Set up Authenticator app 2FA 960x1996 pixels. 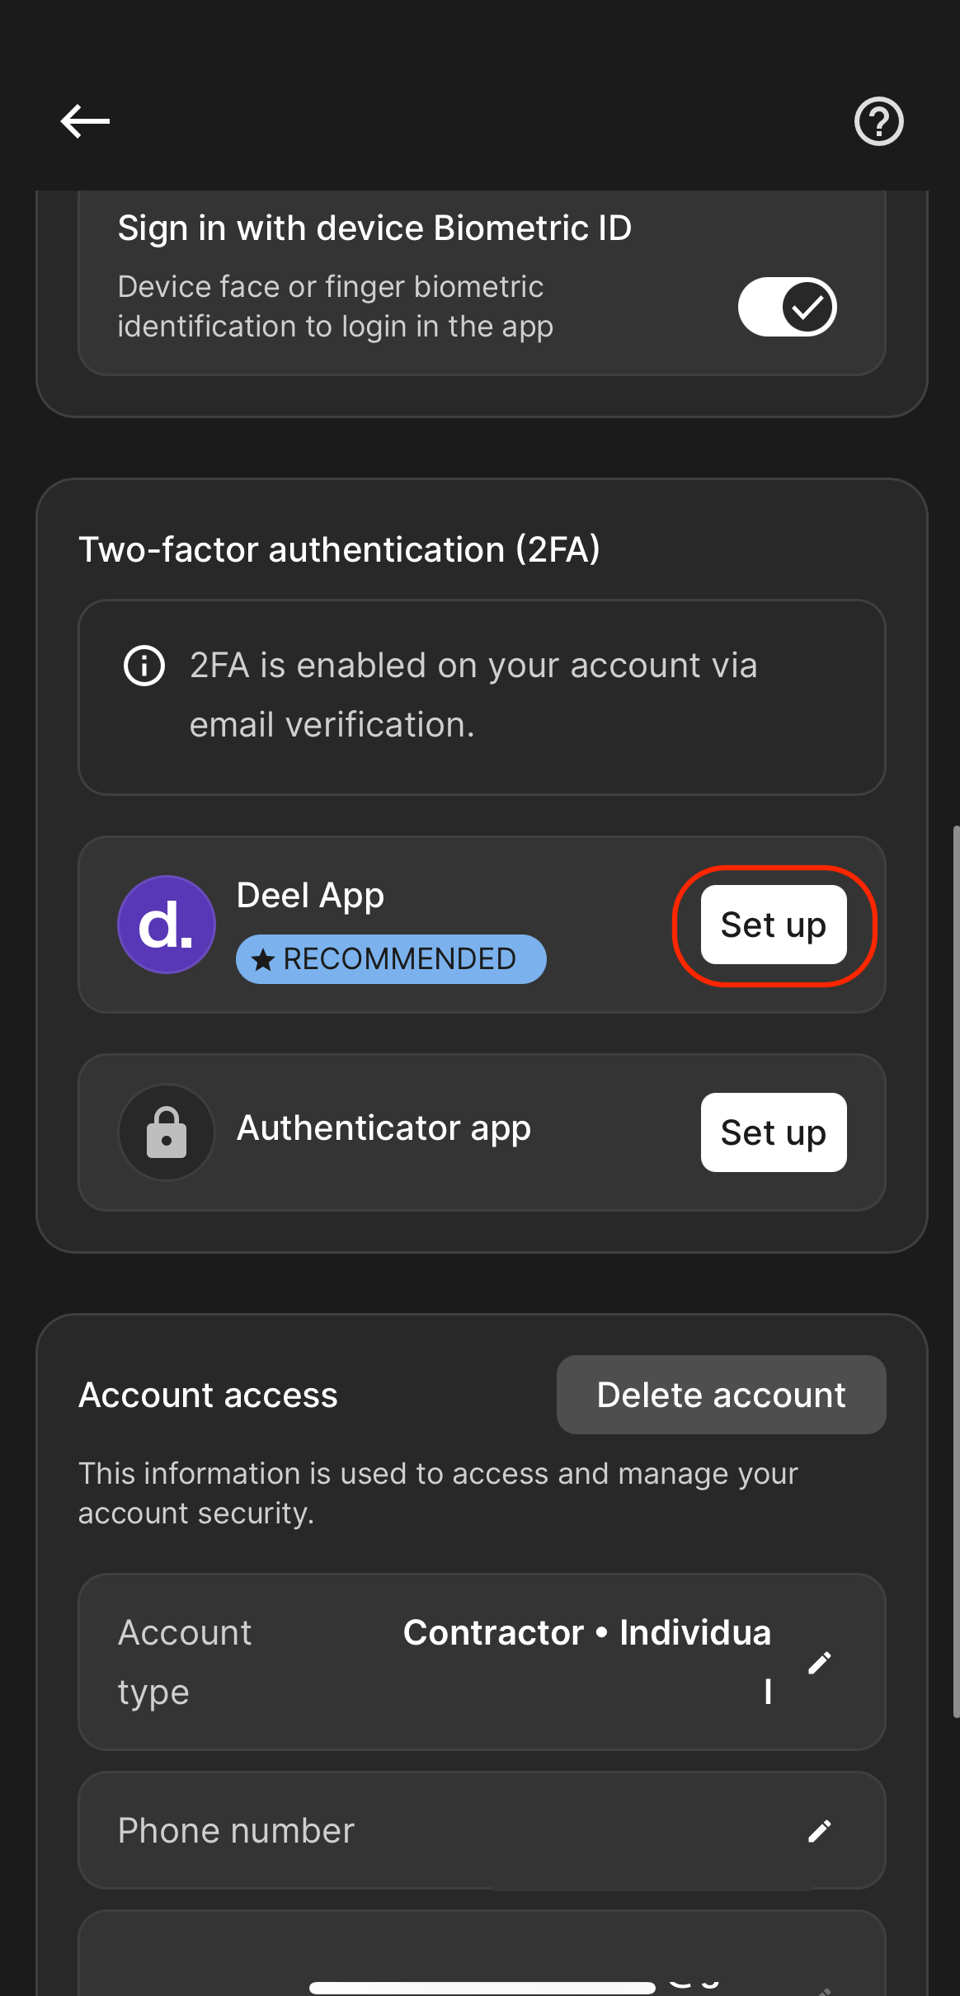tap(774, 1132)
